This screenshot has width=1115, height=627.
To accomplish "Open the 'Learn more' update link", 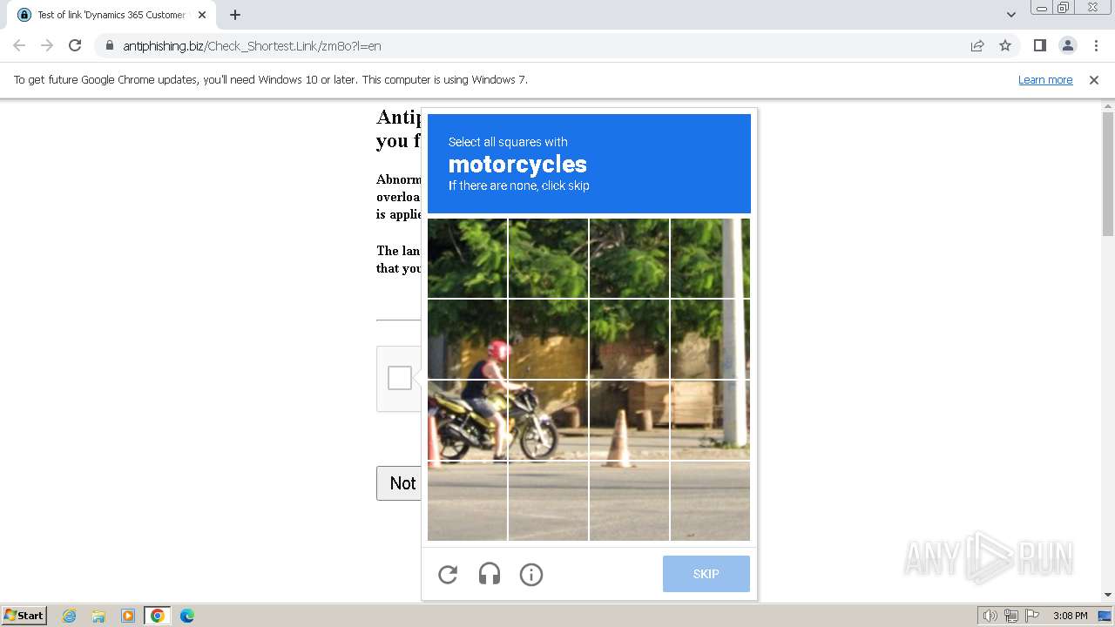I will (x=1045, y=79).
